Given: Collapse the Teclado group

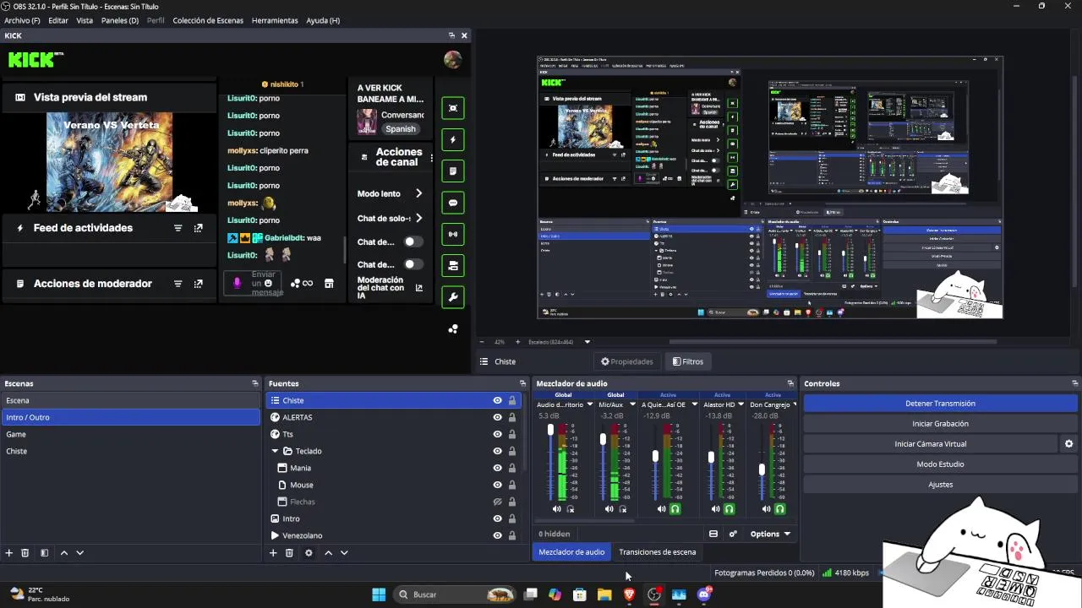Looking at the screenshot, I should click(275, 451).
